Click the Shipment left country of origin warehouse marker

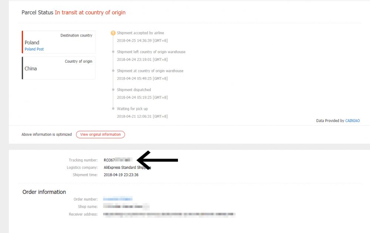[113, 52]
